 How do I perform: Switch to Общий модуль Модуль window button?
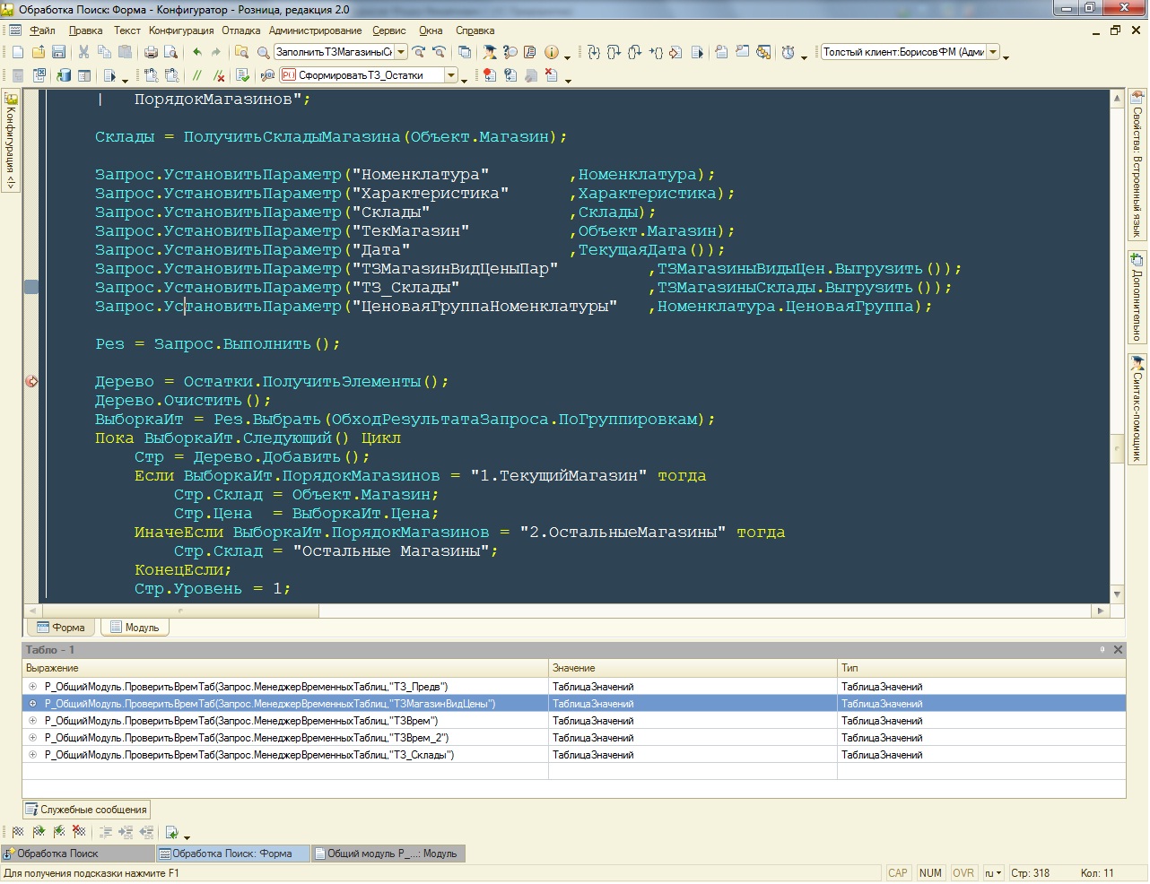coord(388,854)
